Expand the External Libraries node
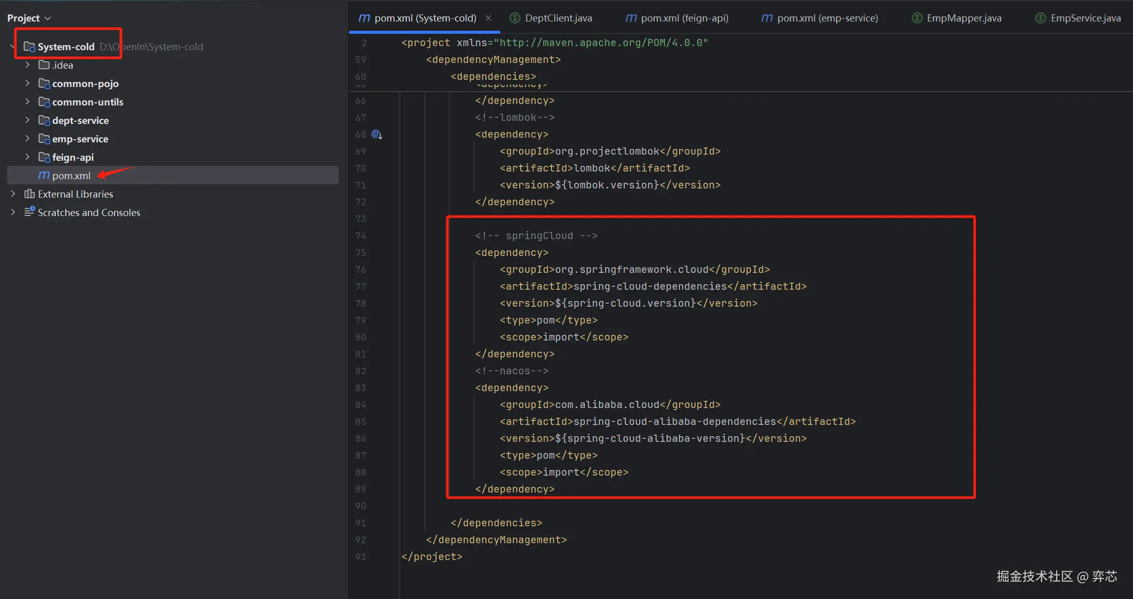This screenshot has width=1133, height=599. coord(13,194)
